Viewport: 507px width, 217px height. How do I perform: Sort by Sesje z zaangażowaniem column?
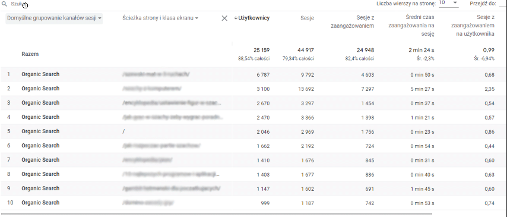coord(353,22)
